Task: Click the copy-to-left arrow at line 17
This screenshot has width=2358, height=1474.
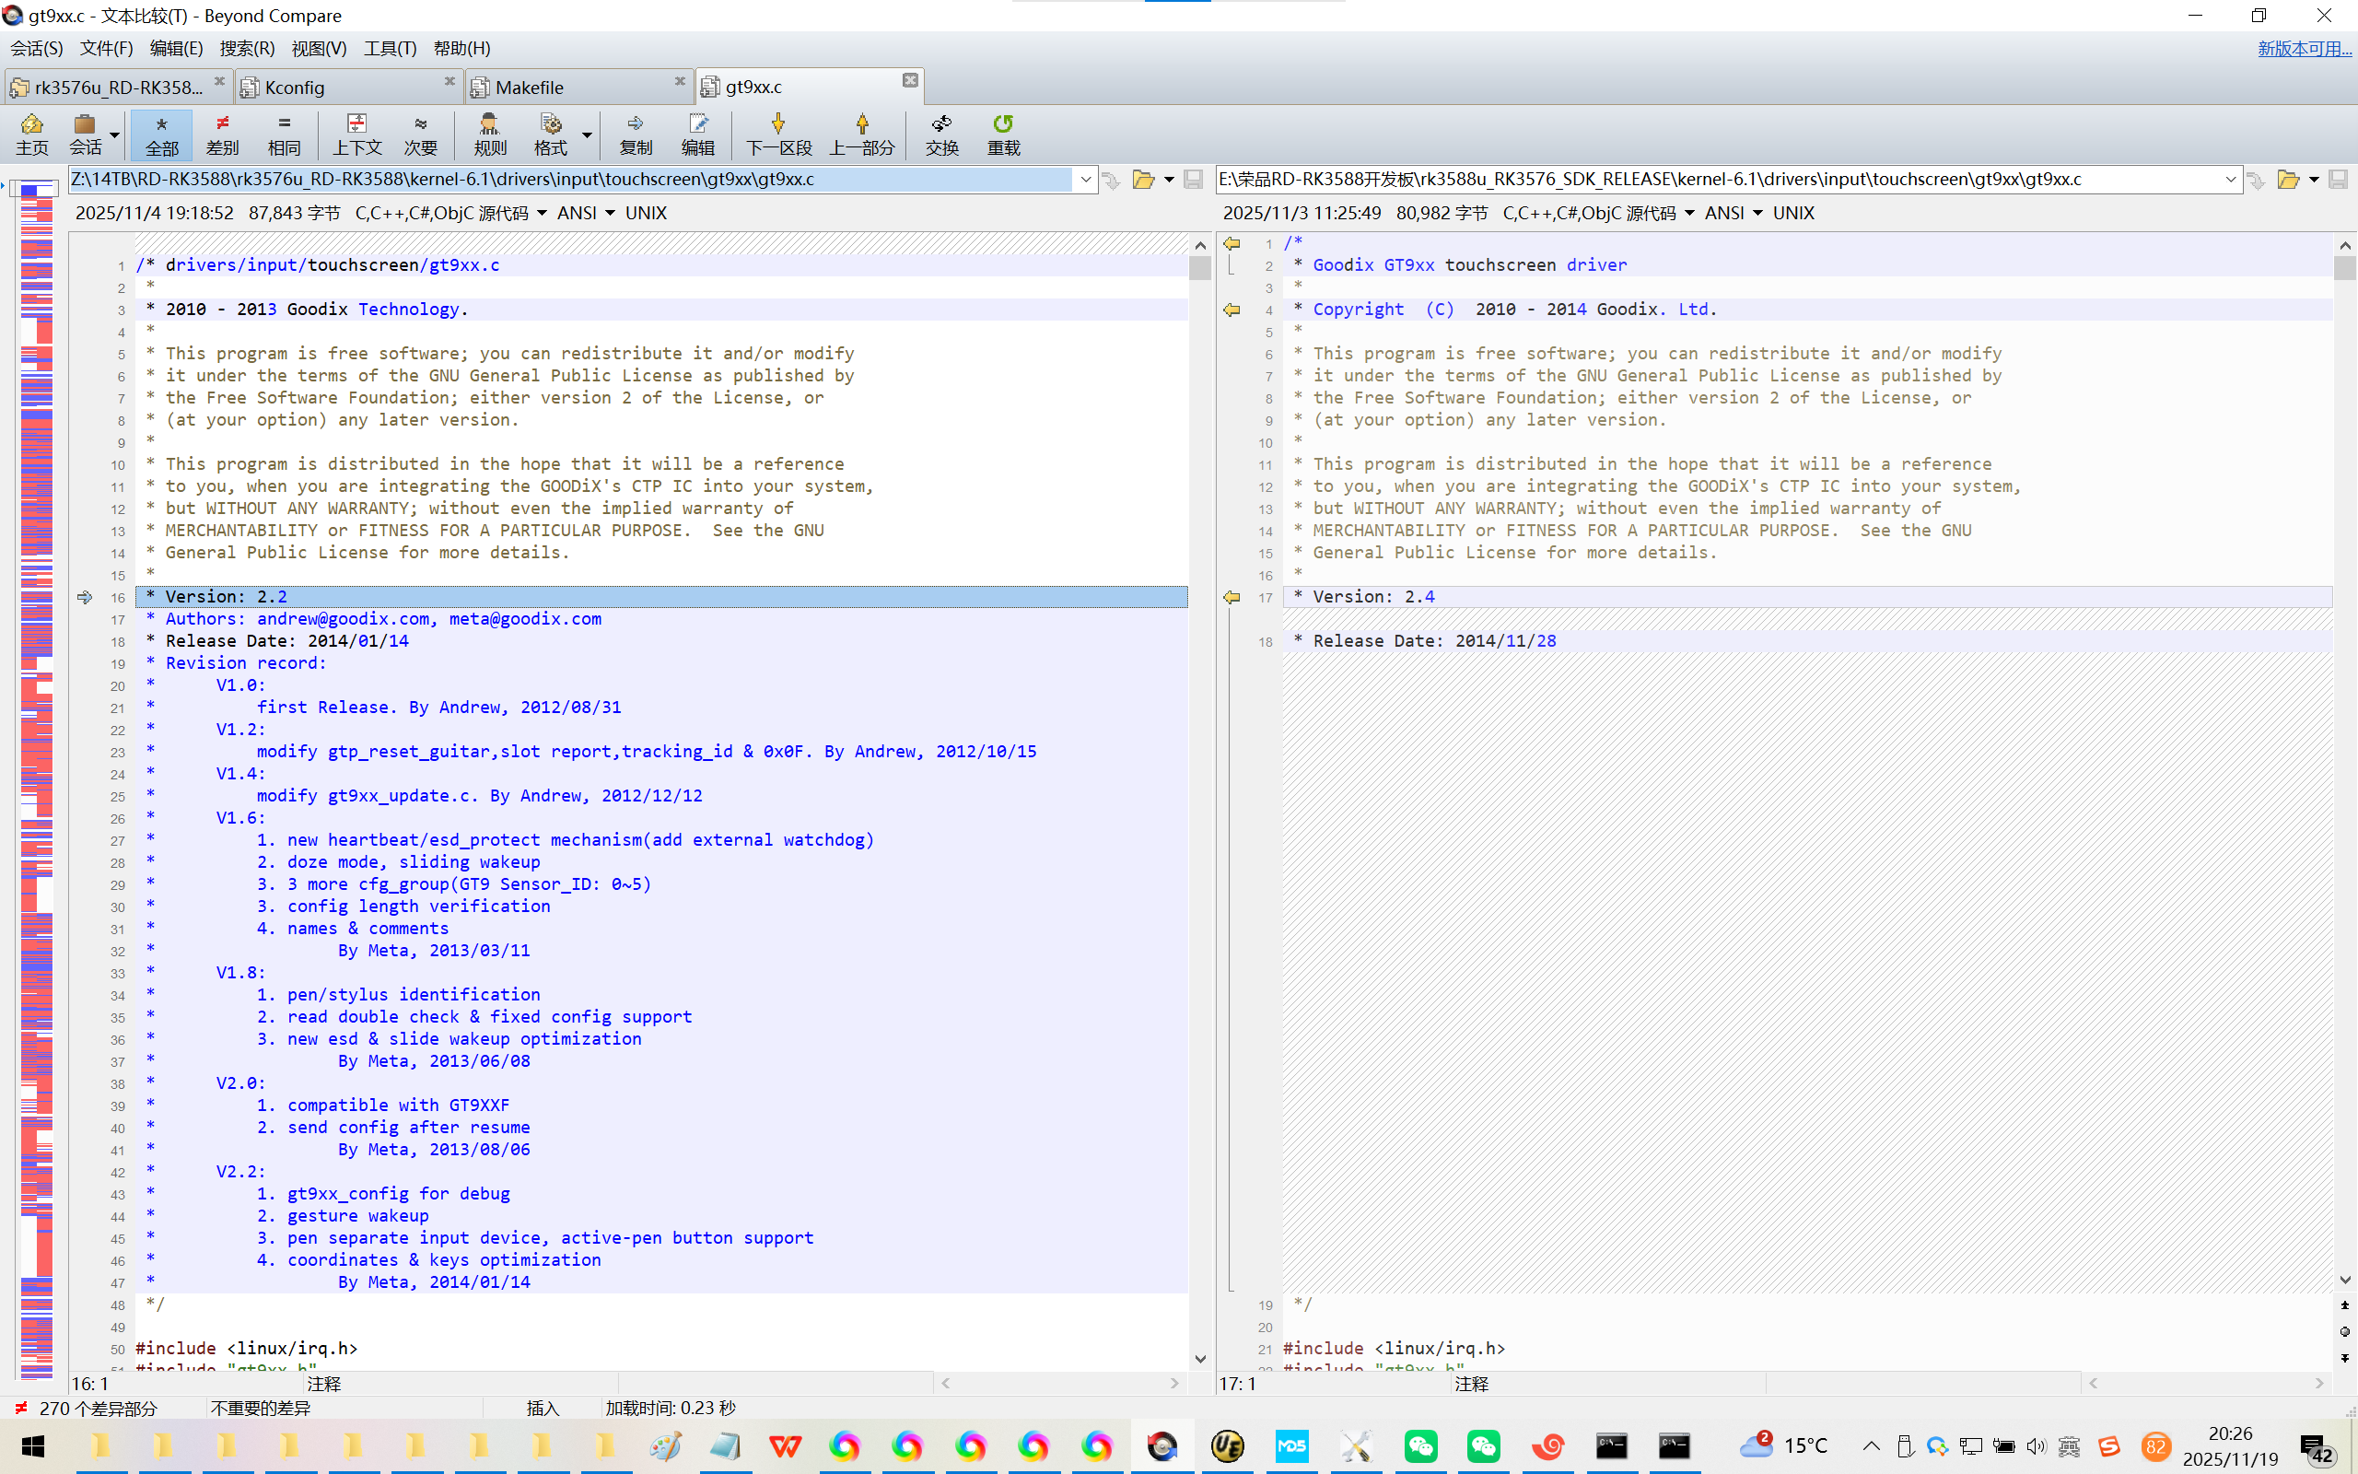Action: tap(1232, 597)
